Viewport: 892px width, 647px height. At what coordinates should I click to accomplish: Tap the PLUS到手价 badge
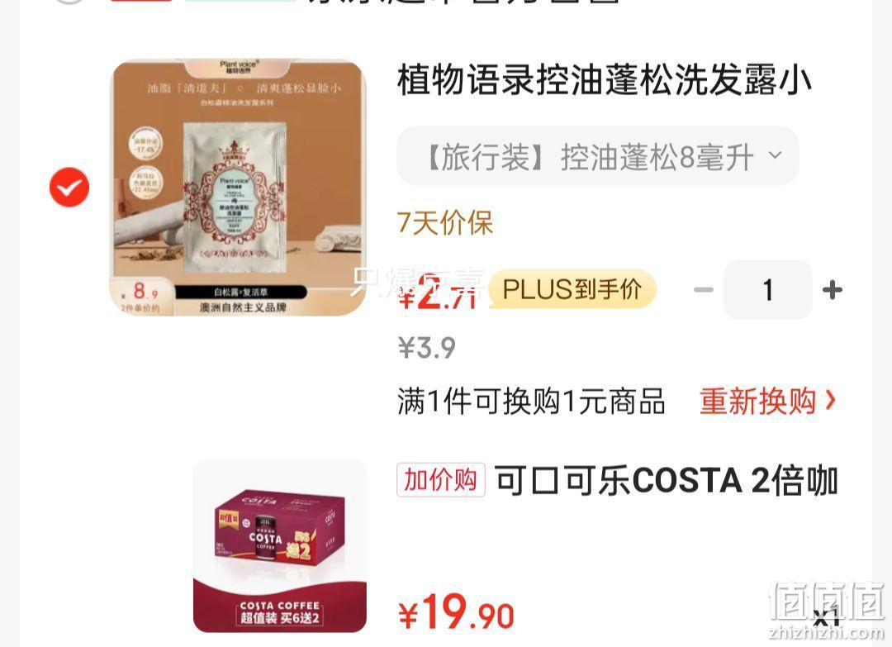[572, 289]
